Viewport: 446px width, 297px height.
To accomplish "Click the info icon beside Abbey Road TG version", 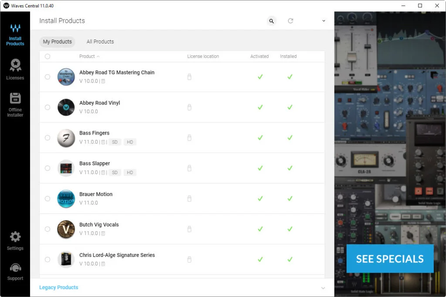I will [x=103, y=81].
